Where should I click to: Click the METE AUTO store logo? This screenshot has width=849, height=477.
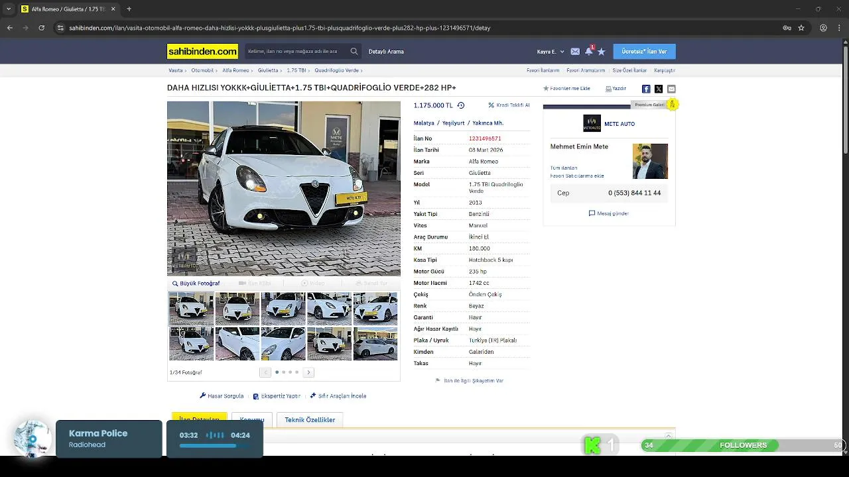coord(592,123)
